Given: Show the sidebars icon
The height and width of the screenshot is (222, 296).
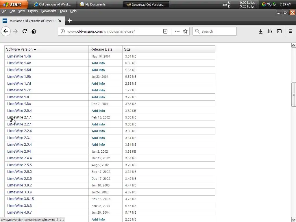Looking at the screenshot, I should point(279,31).
